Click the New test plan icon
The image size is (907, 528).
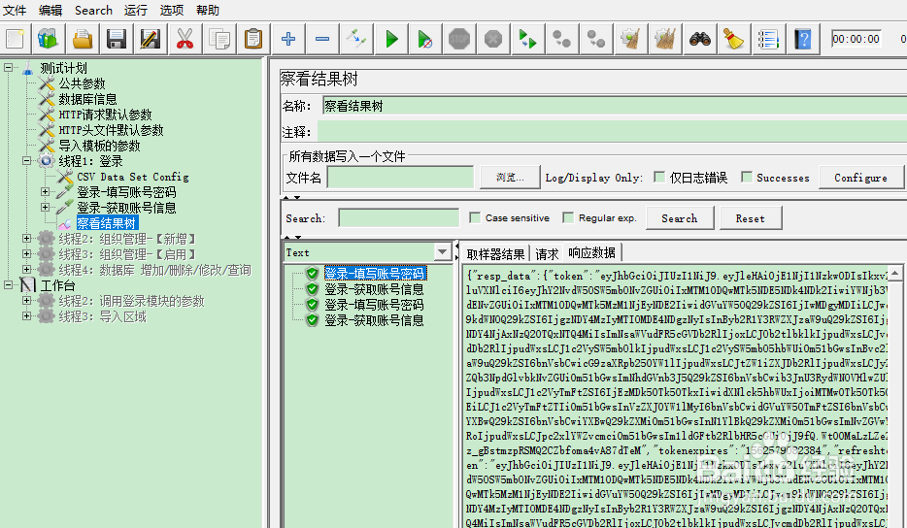[x=15, y=40]
